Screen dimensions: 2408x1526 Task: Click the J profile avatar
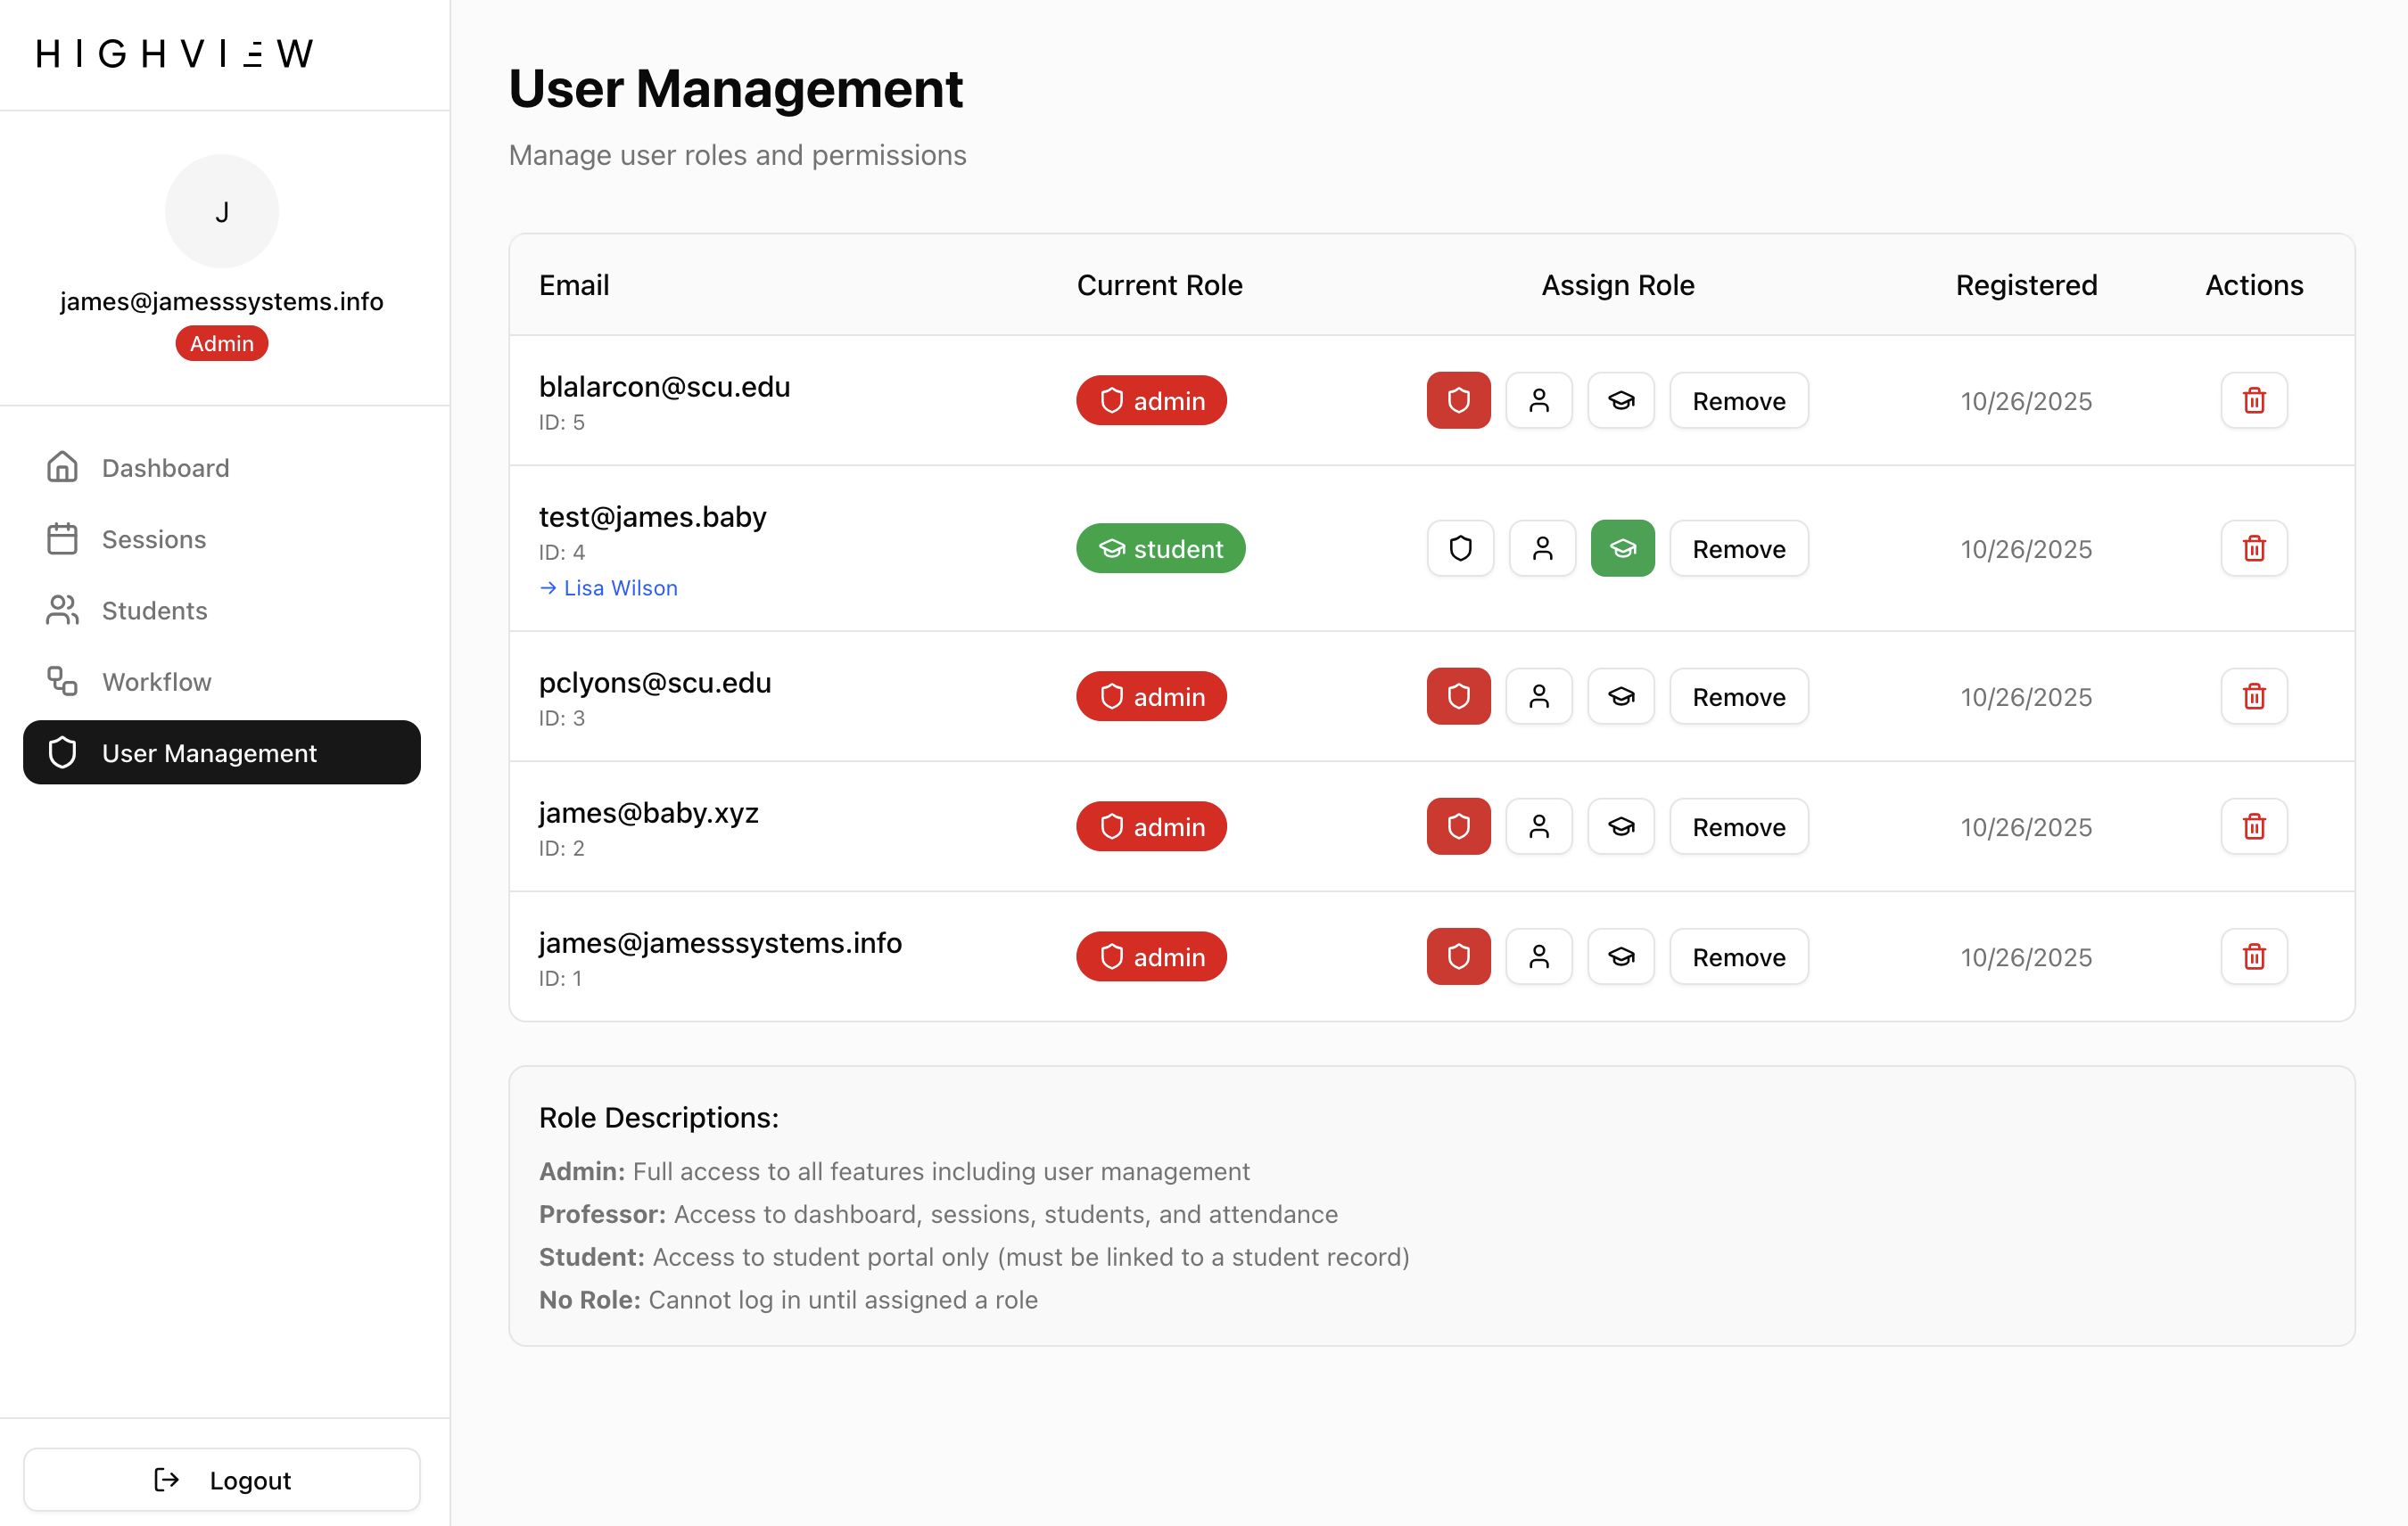click(221, 212)
